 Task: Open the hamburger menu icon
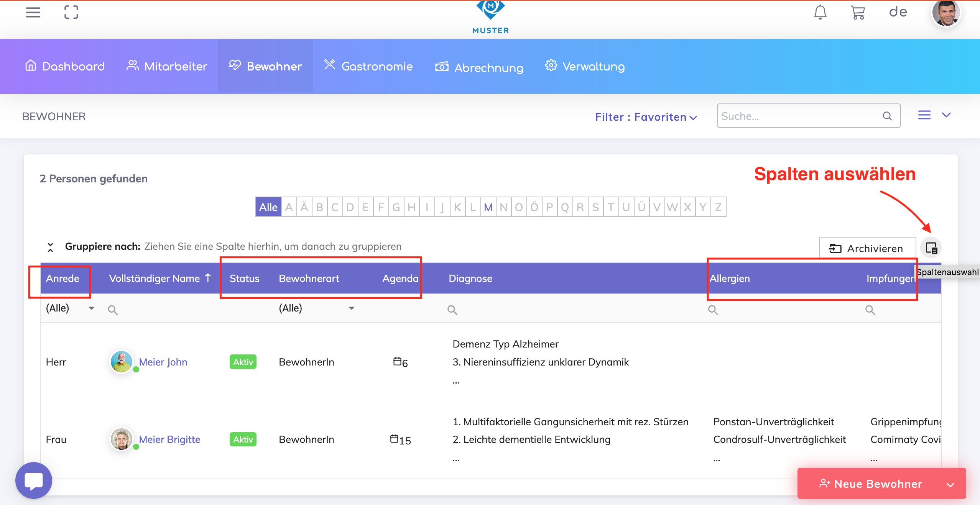[33, 12]
